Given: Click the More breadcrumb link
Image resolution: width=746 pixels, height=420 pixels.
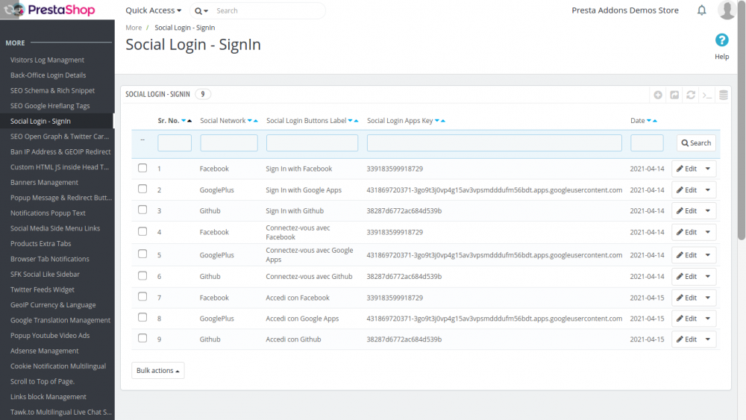Looking at the screenshot, I should pos(134,28).
